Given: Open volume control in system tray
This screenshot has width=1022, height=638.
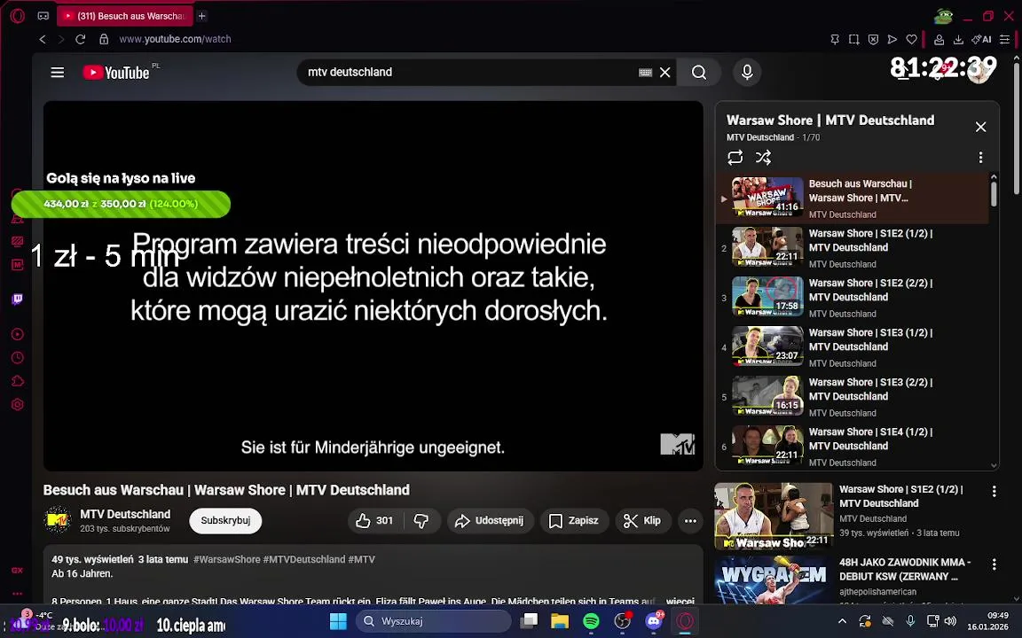Looking at the screenshot, I should pyautogui.click(x=951, y=621).
